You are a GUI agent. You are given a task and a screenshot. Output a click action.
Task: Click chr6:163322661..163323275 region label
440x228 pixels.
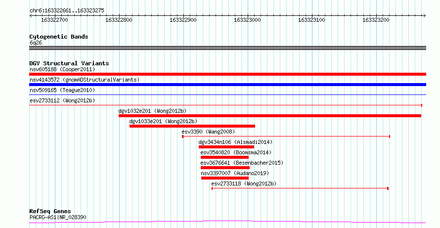pyautogui.click(x=67, y=11)
